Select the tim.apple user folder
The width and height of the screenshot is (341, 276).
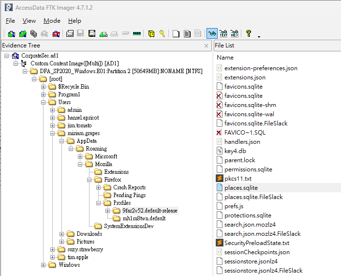pyautogui.click(x=78, y=257)
